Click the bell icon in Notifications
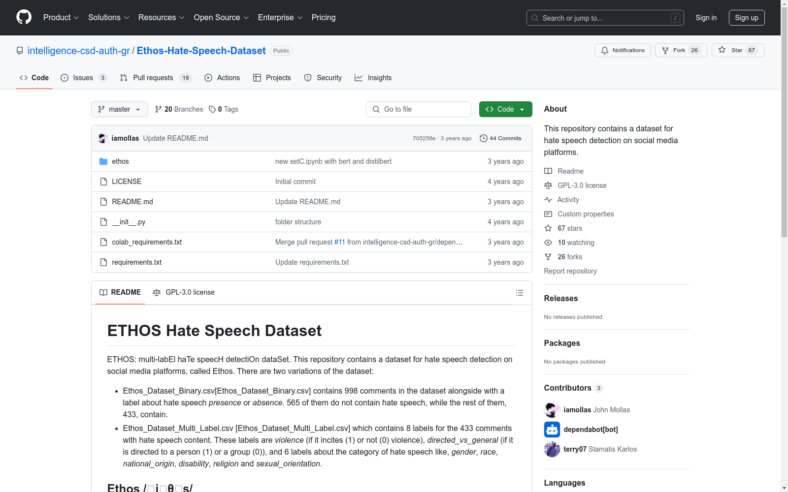The height and width of the screenshot is (492, 788). (x=605, y=50)
